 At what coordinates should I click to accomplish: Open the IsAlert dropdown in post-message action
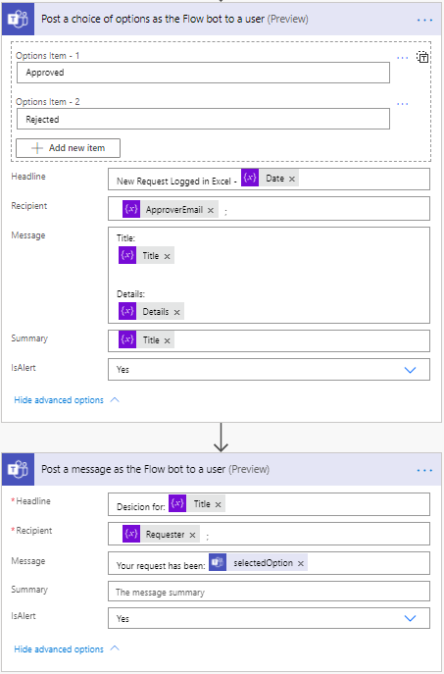click(x=269, y=618)
